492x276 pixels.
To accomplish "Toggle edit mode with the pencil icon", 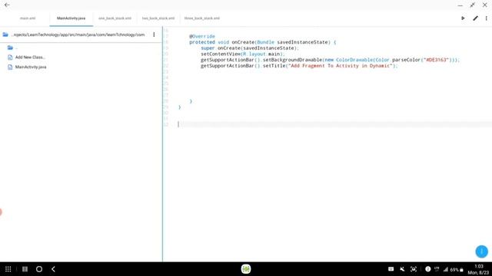I will (x=475, y=18).
